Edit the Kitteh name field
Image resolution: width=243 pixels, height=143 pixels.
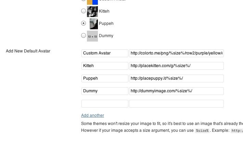(105, 66)
